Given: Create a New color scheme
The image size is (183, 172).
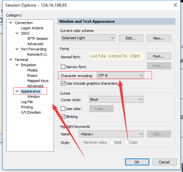Looking at the screenshot, I should (159, 38).
